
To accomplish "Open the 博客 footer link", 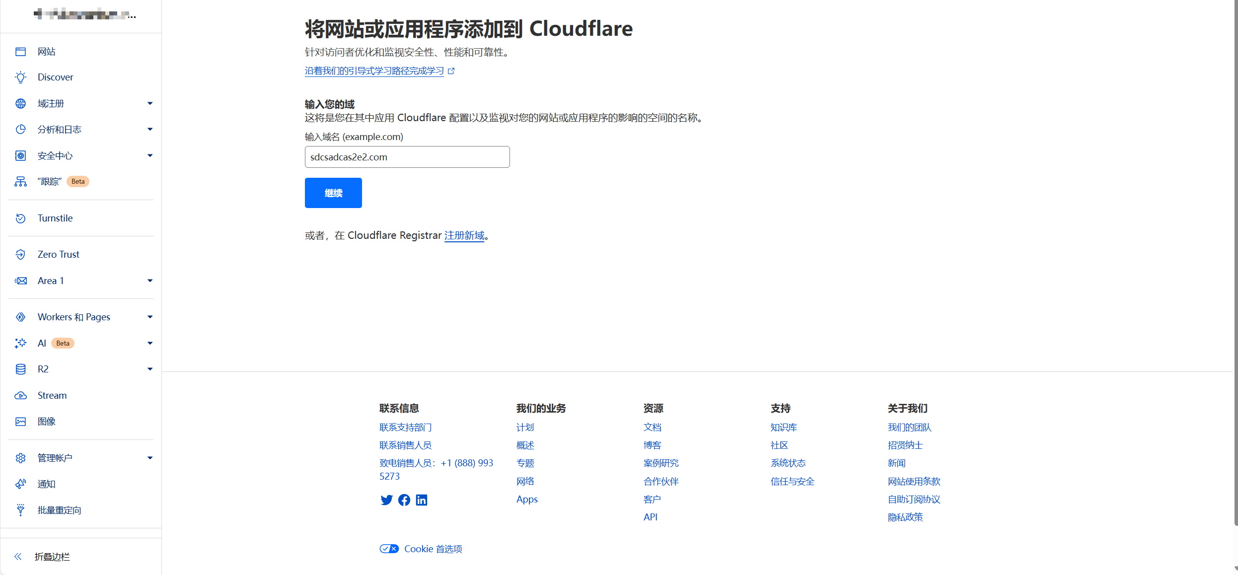I will 653,445.
